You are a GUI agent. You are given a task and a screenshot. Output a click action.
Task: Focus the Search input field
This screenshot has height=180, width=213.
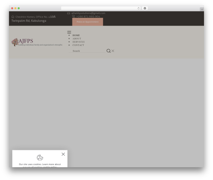(87, 51)
